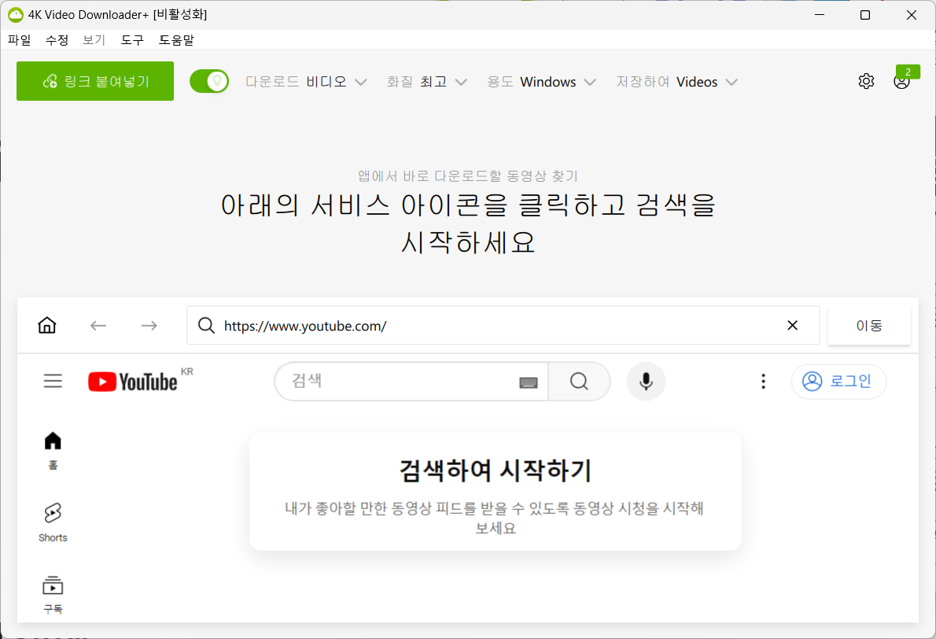Go to the in-app browser home icon
The image size is (936, 639).
coord(47,326)
